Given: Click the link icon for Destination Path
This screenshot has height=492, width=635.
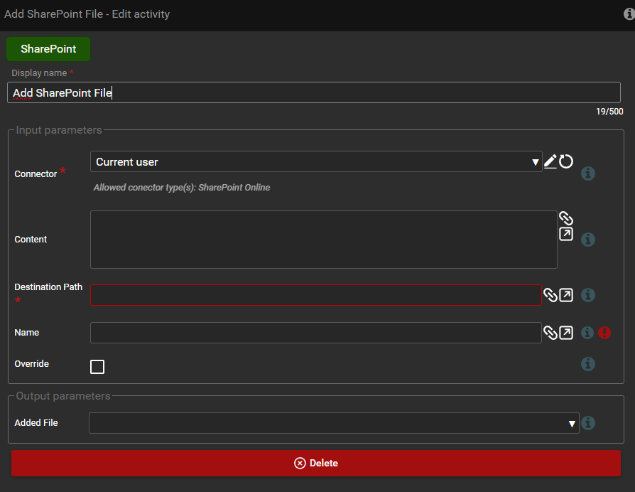Looking at the screenshot, I should (550, 295).
